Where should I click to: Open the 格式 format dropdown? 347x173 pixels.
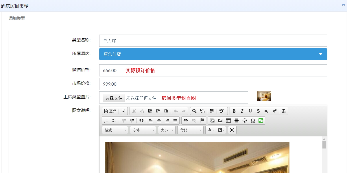[115, 130]
